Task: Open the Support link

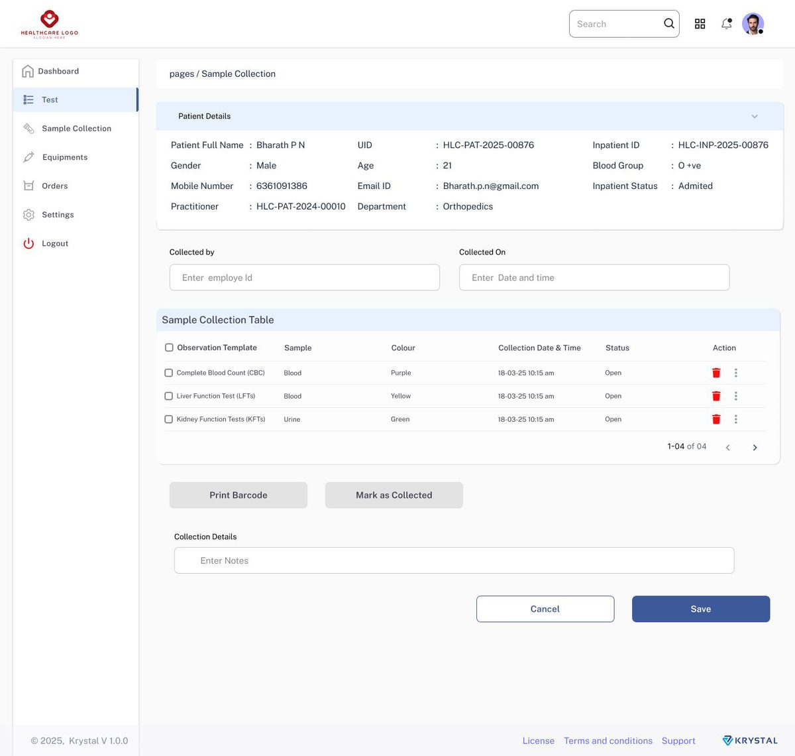Action: 678,741
